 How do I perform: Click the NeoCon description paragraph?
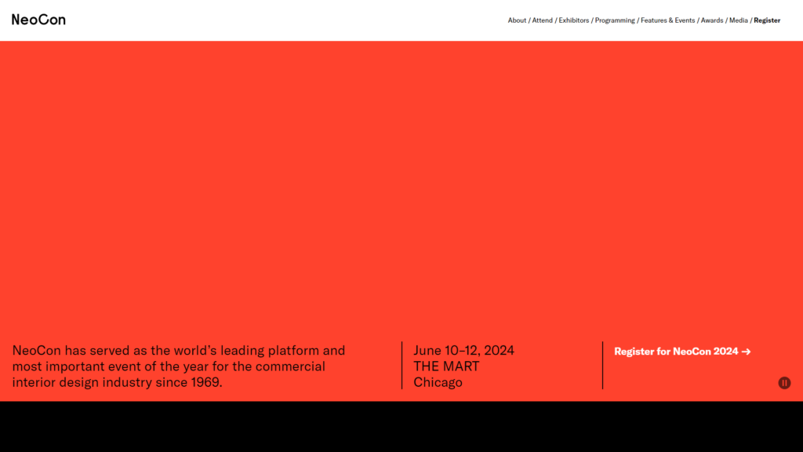[x=179, y=366]
